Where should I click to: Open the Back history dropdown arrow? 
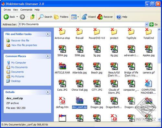click(x=17, y=17)
